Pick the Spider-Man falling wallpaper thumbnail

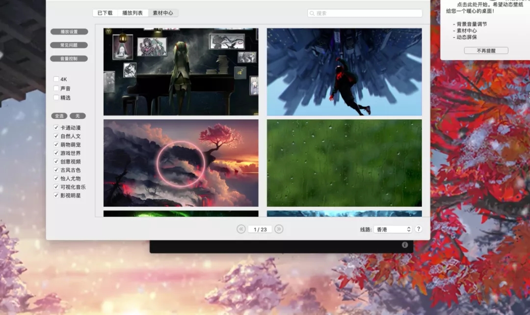344,72
